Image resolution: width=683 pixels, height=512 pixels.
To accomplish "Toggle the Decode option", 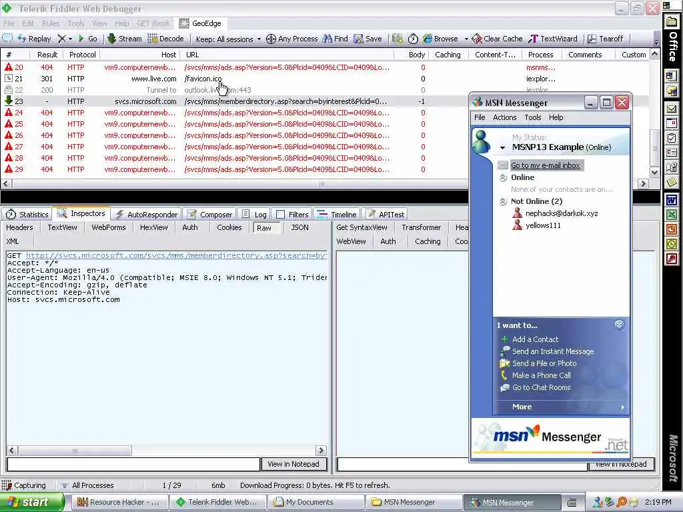I will point(165,39).
